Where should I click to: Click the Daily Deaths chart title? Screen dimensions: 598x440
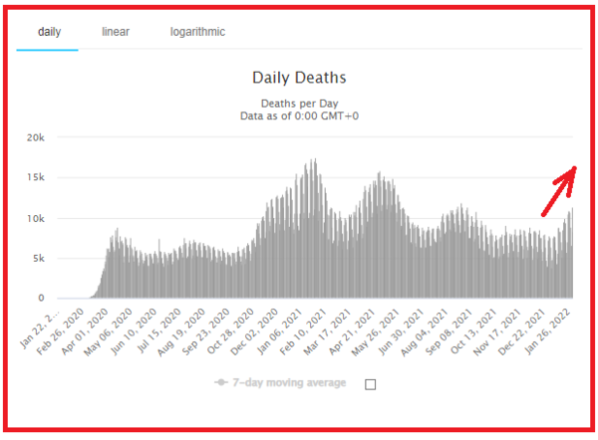pyautogui.click(x=299, y=77)
